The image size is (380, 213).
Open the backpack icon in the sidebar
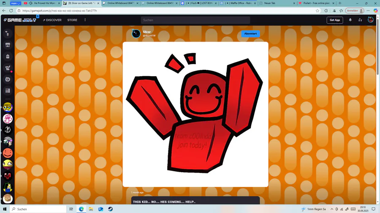click(x=8, y=56)
